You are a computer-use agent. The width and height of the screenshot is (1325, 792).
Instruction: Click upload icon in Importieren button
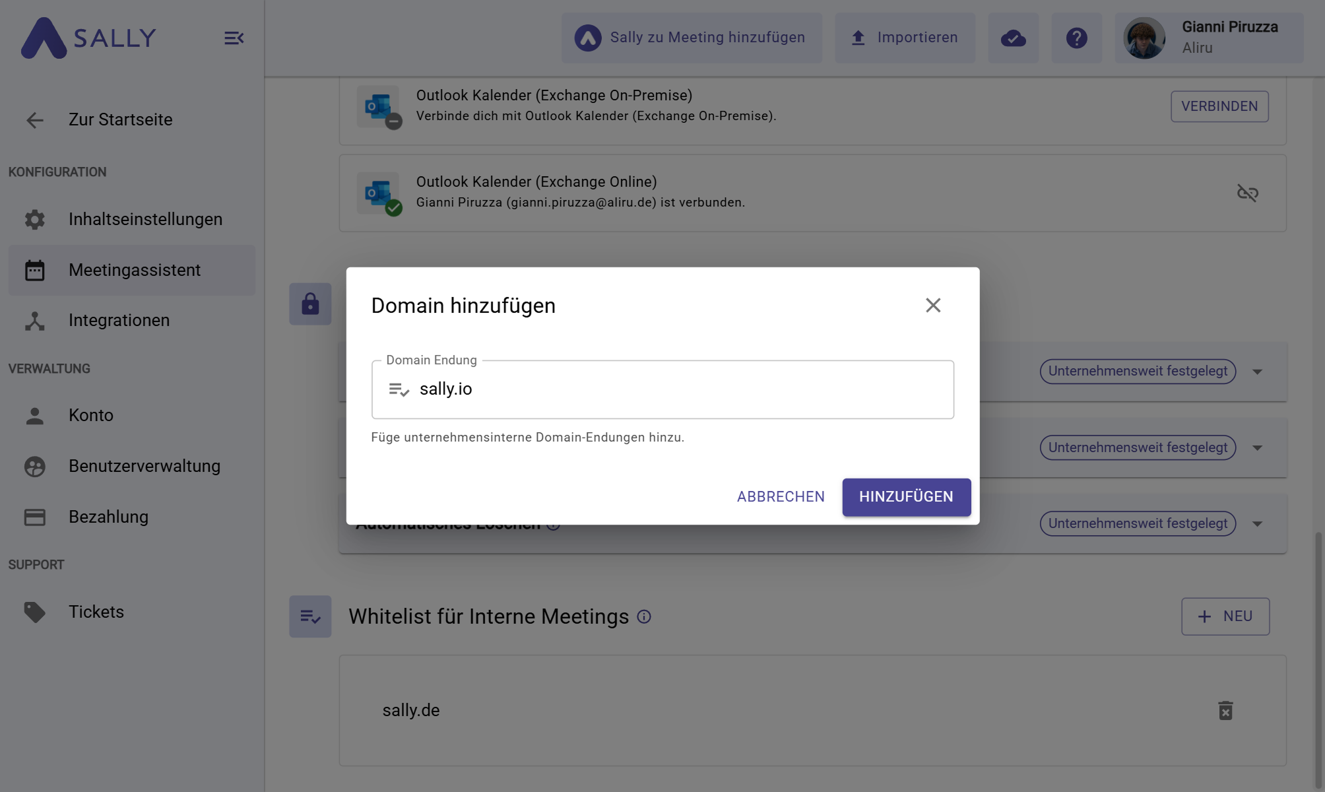coord(858,38)
